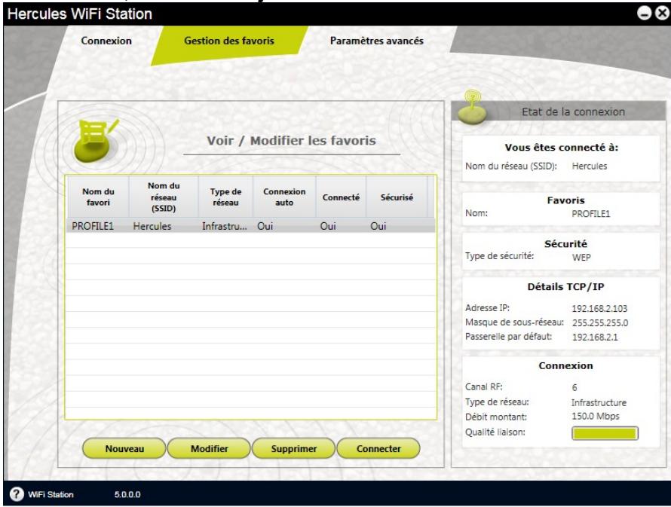The height and width of the screenshot is (507, 671).
Task: Sort by Nom du favori column header
Action: pos(99,197)
